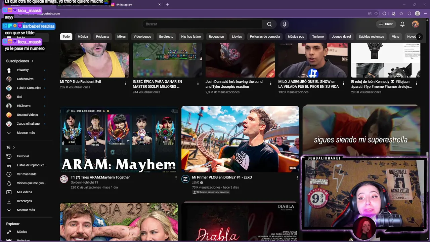Screen dimensions: 430x242
Task: Expand Mostrar más below Descargas
Action: (26, 210)
